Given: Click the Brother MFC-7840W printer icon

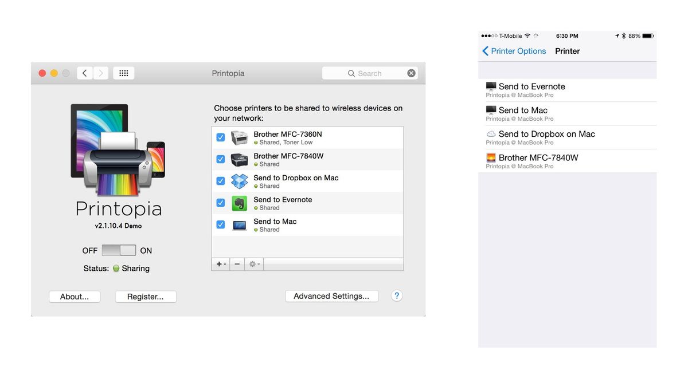Looking at the screenshot, I should (239, 159).
